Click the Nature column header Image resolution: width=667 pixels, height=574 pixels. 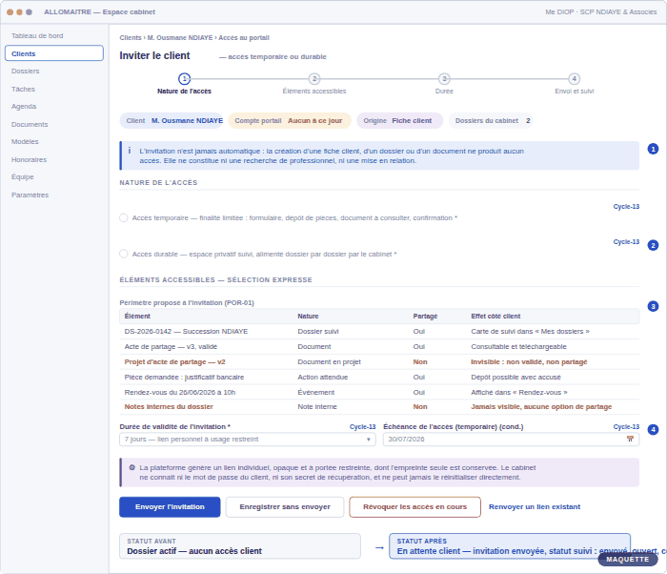click(308, 317)
